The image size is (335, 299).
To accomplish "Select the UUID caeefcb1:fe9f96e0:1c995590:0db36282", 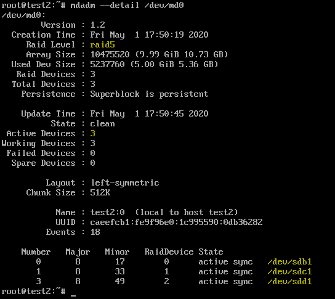I will (176, 222).
